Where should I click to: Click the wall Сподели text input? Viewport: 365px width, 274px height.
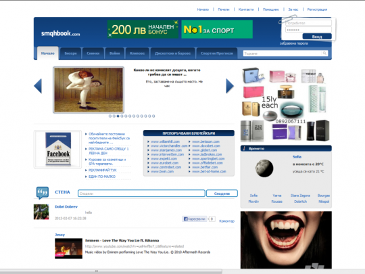[141, 193]
